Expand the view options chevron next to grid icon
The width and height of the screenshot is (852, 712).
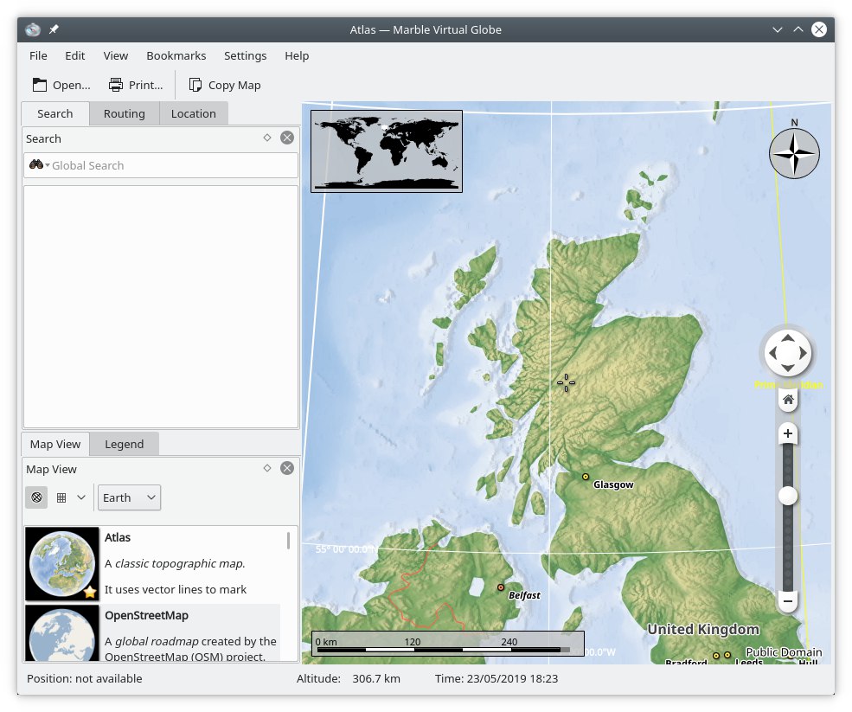81,497
